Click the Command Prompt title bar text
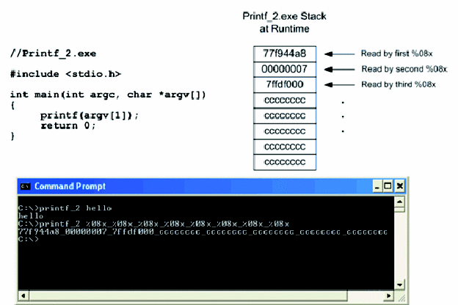The height and width of the screenshot is (305, 458). pos(70,186)
